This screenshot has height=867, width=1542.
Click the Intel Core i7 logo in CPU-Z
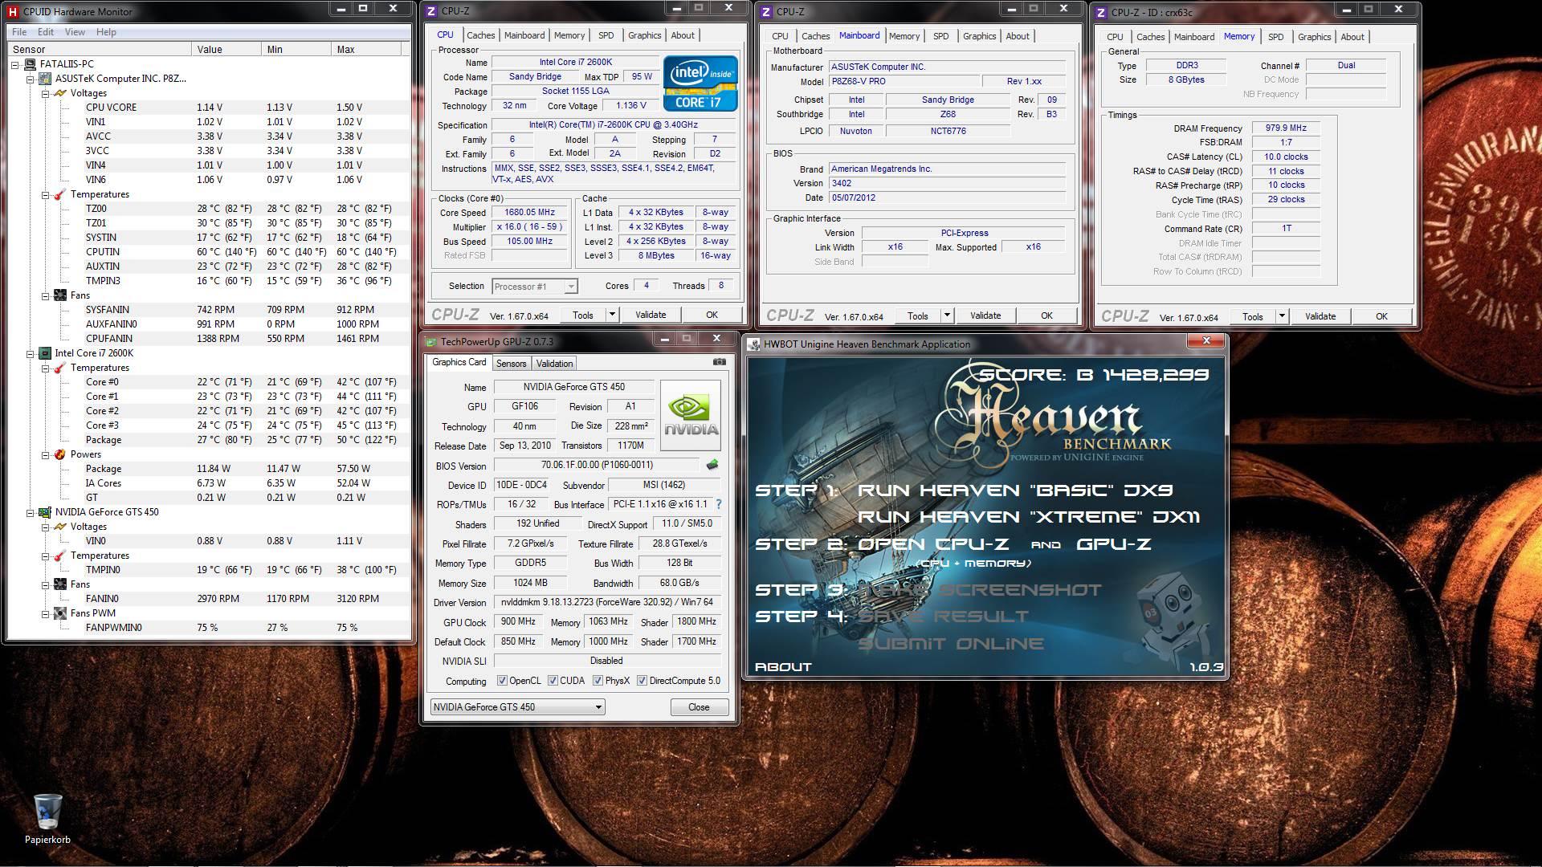point(700,83)
